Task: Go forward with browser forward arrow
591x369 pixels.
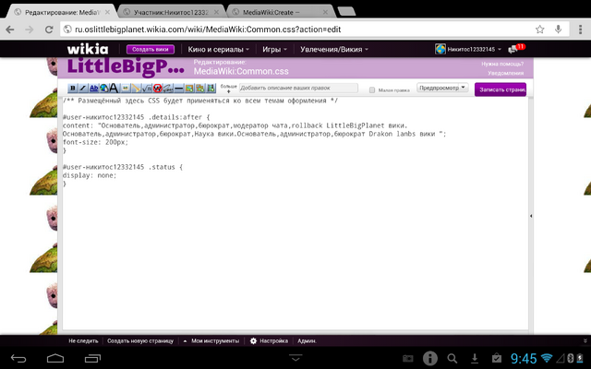Action: pos(29,30)
